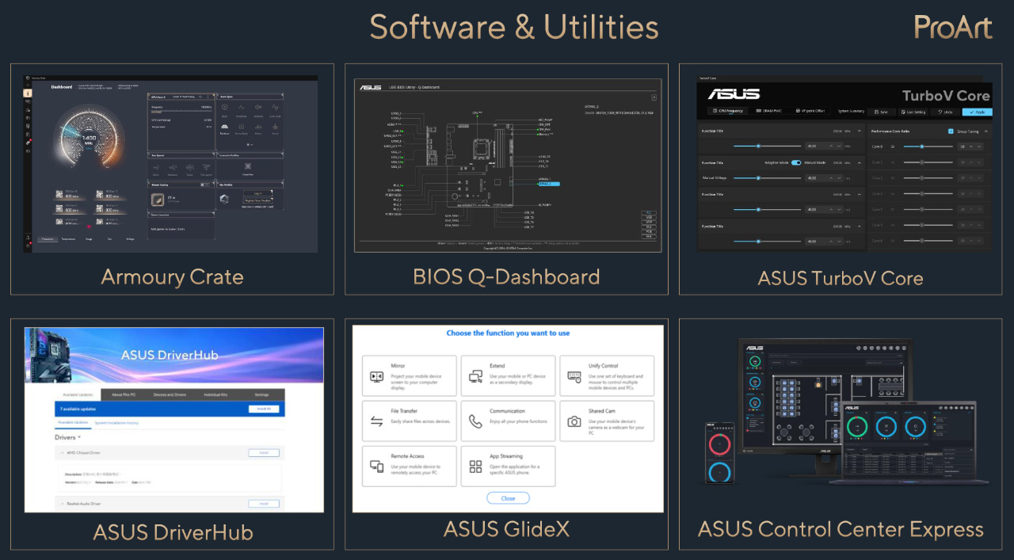Select the Full speed fan icon
1014x560 pixels.
coord(207,167)
